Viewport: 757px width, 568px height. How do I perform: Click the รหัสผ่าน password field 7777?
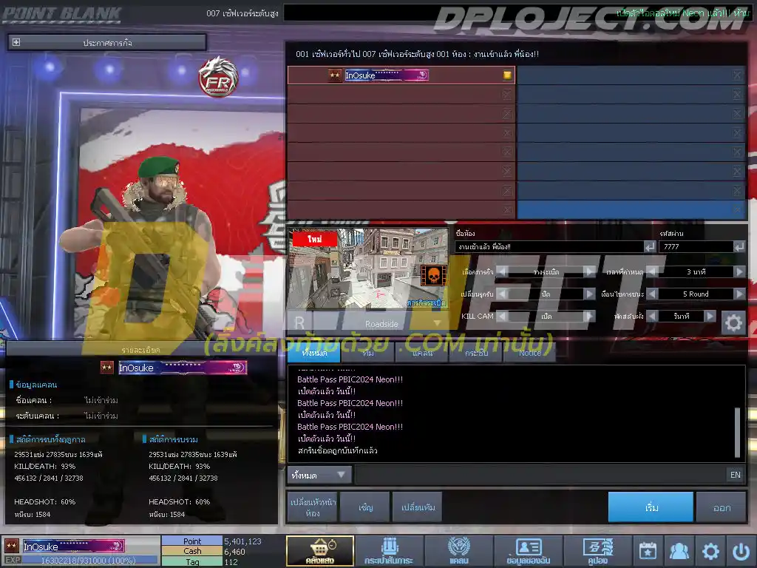696,247
